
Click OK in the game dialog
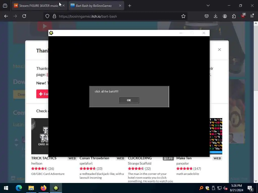point(129,100)
